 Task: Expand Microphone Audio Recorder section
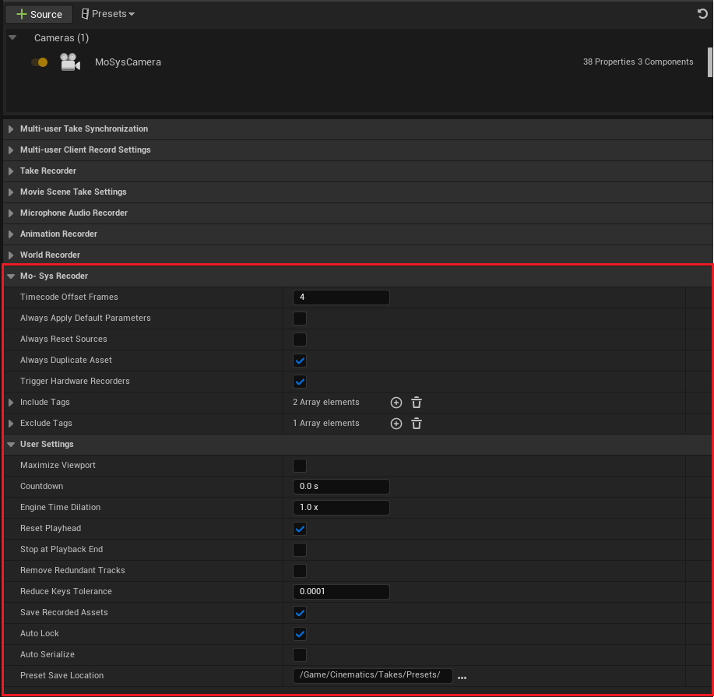11,213
